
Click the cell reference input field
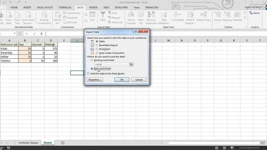click(111, 65)
